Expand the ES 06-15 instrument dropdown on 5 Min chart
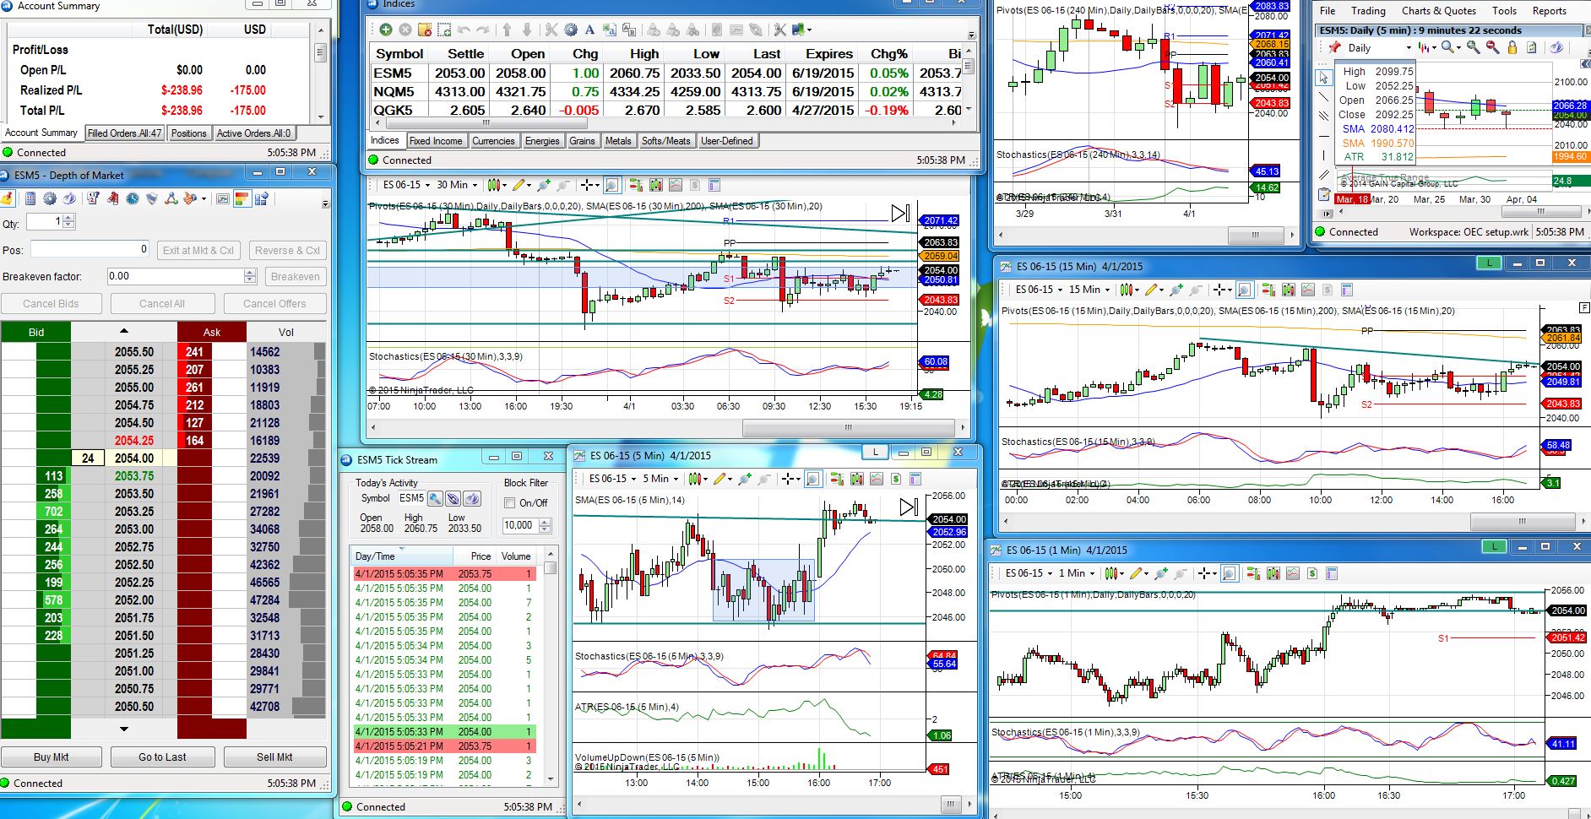The height and width of the screenshot is (819, 1591). click(x=612, y=479)
